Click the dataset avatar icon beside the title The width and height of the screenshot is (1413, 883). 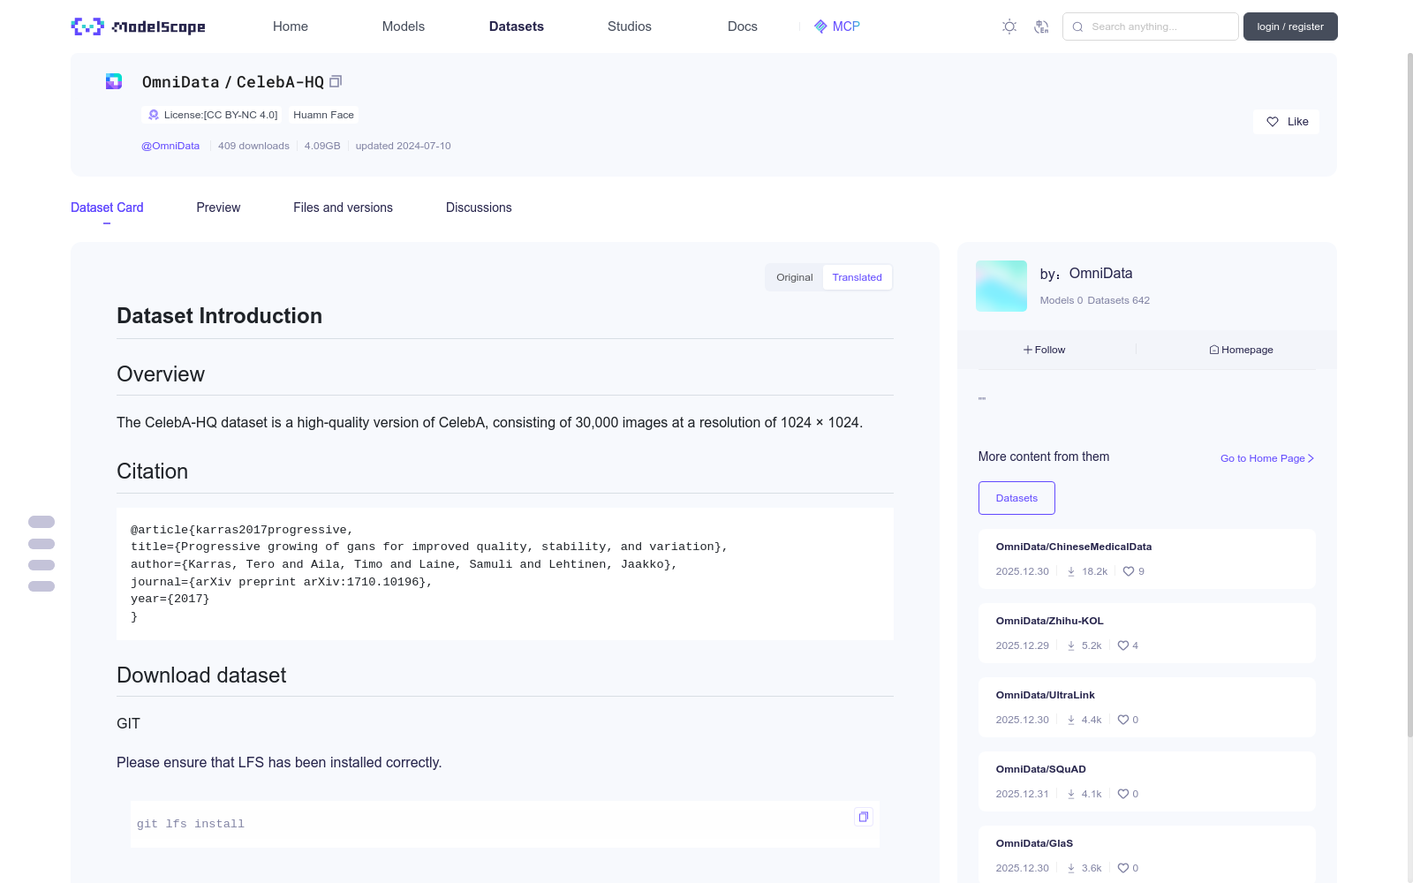[114, 81]
